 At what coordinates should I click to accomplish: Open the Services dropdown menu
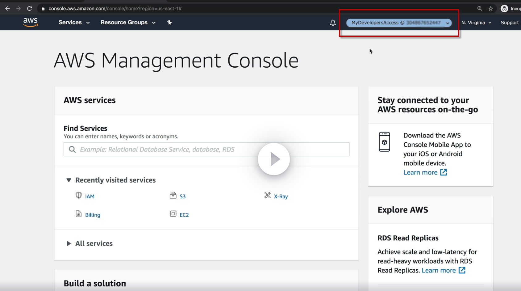(x=74, y=23)
